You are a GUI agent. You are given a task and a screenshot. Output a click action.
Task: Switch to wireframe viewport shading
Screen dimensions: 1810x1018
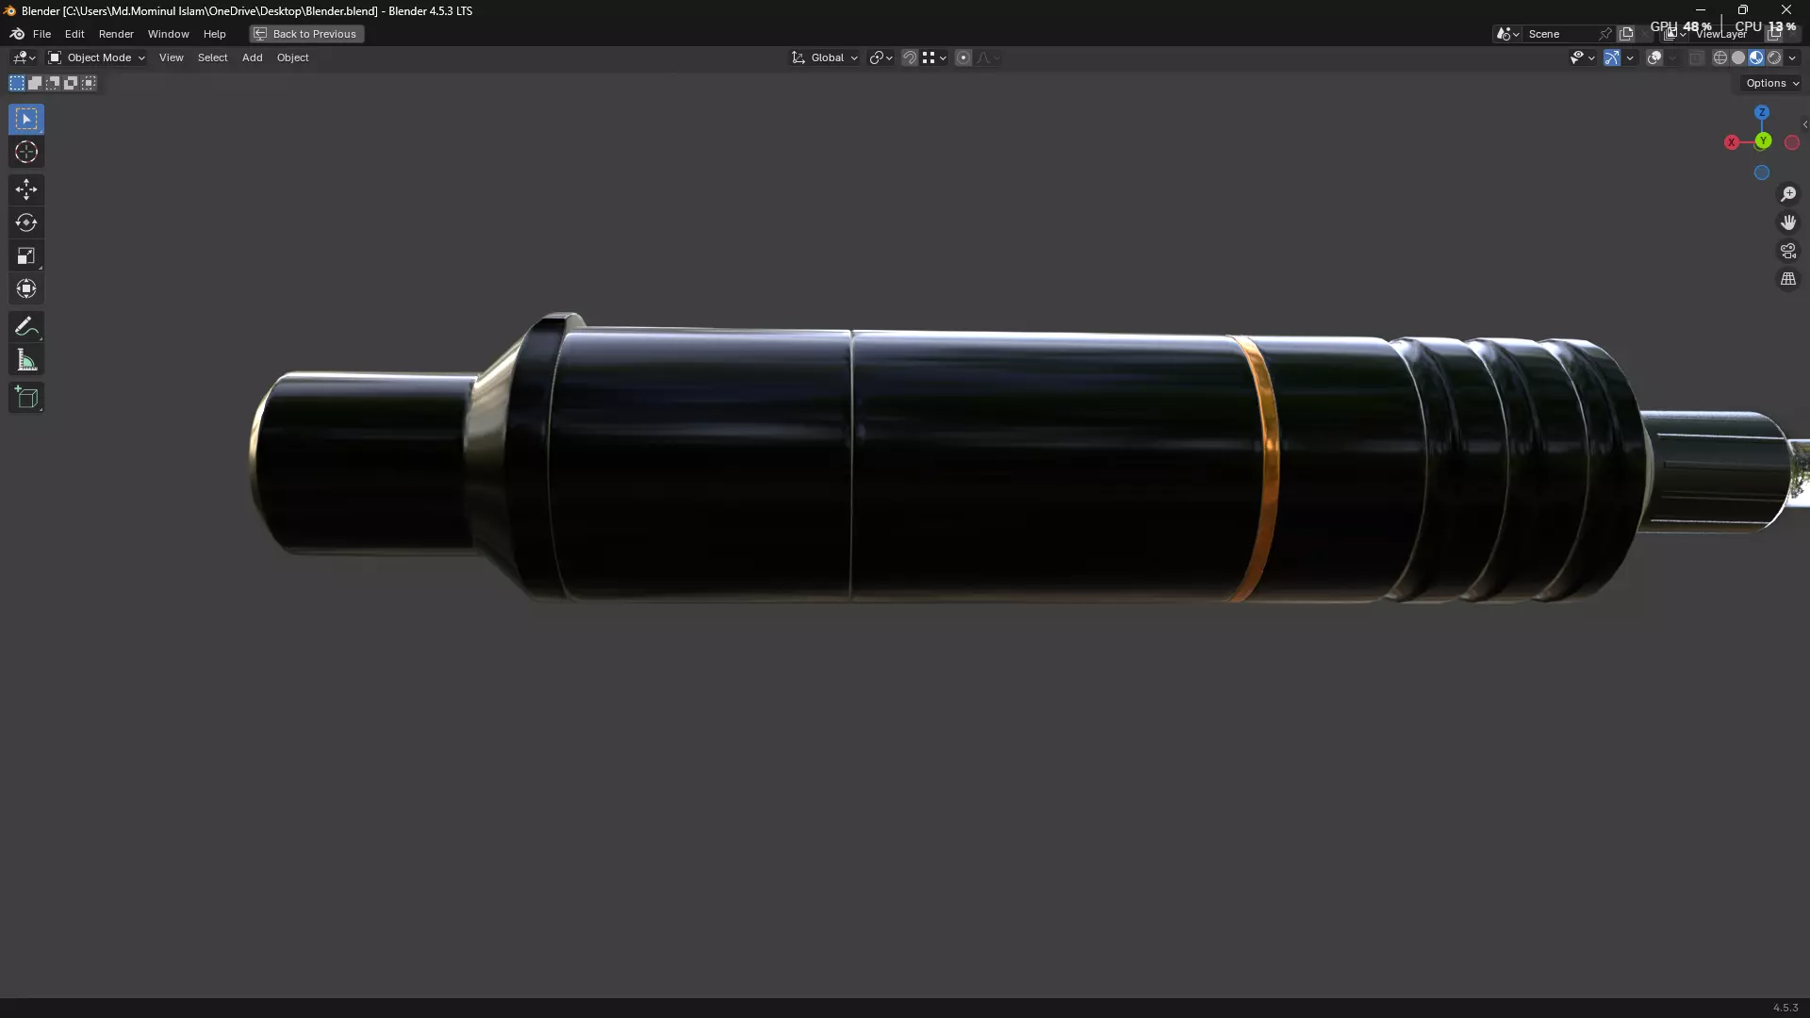point(1720,57)
